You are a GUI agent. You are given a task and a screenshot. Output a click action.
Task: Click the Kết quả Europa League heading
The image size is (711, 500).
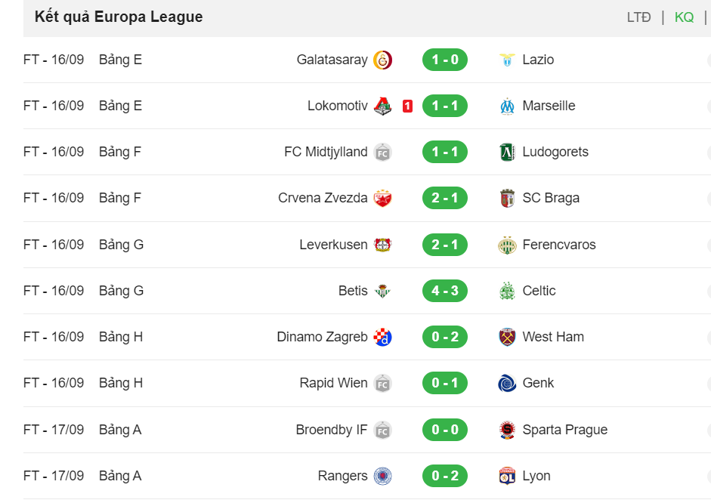tap(119, 17)
